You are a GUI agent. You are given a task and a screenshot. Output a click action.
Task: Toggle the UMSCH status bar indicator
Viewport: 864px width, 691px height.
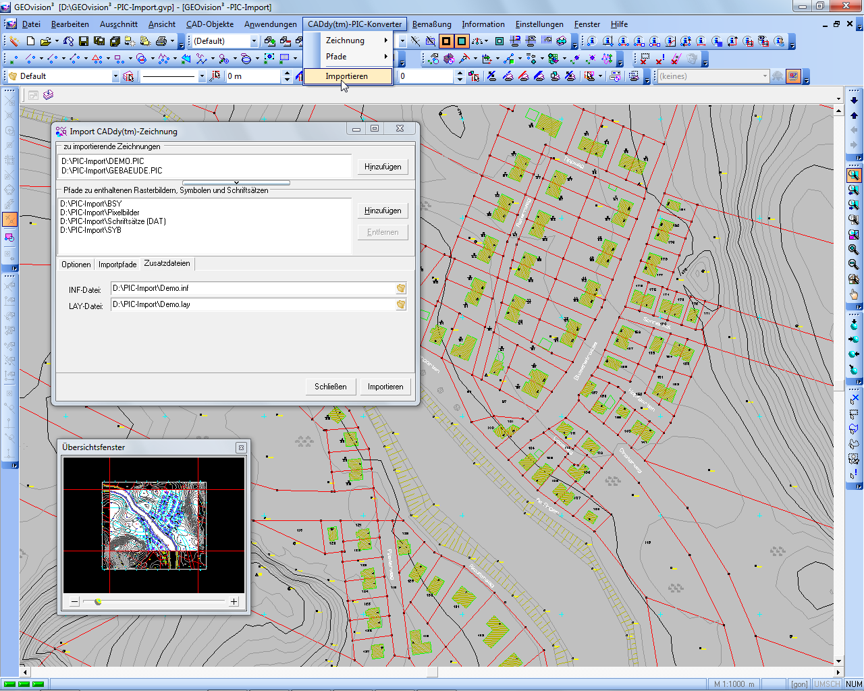tap(827, 684)
